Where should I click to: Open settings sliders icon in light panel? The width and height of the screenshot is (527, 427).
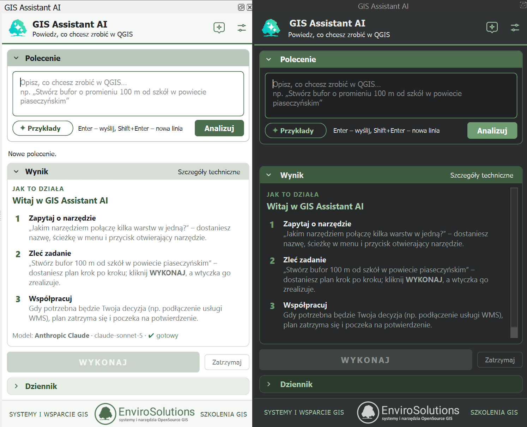tap(242, 28)
